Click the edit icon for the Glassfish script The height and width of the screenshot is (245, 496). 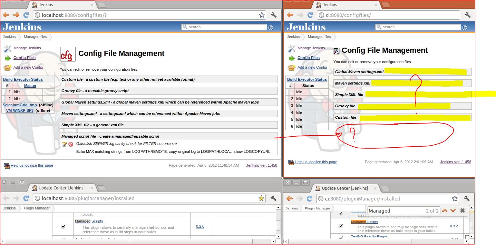pos(64,144)
